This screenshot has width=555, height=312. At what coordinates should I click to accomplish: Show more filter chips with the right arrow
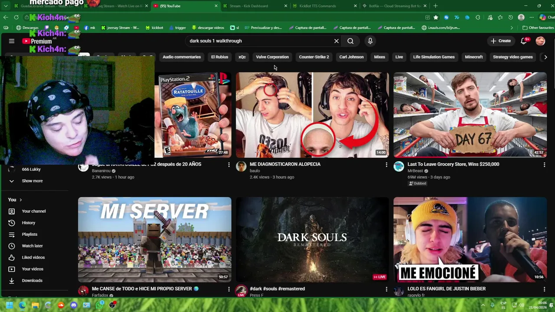click(545, 57)
